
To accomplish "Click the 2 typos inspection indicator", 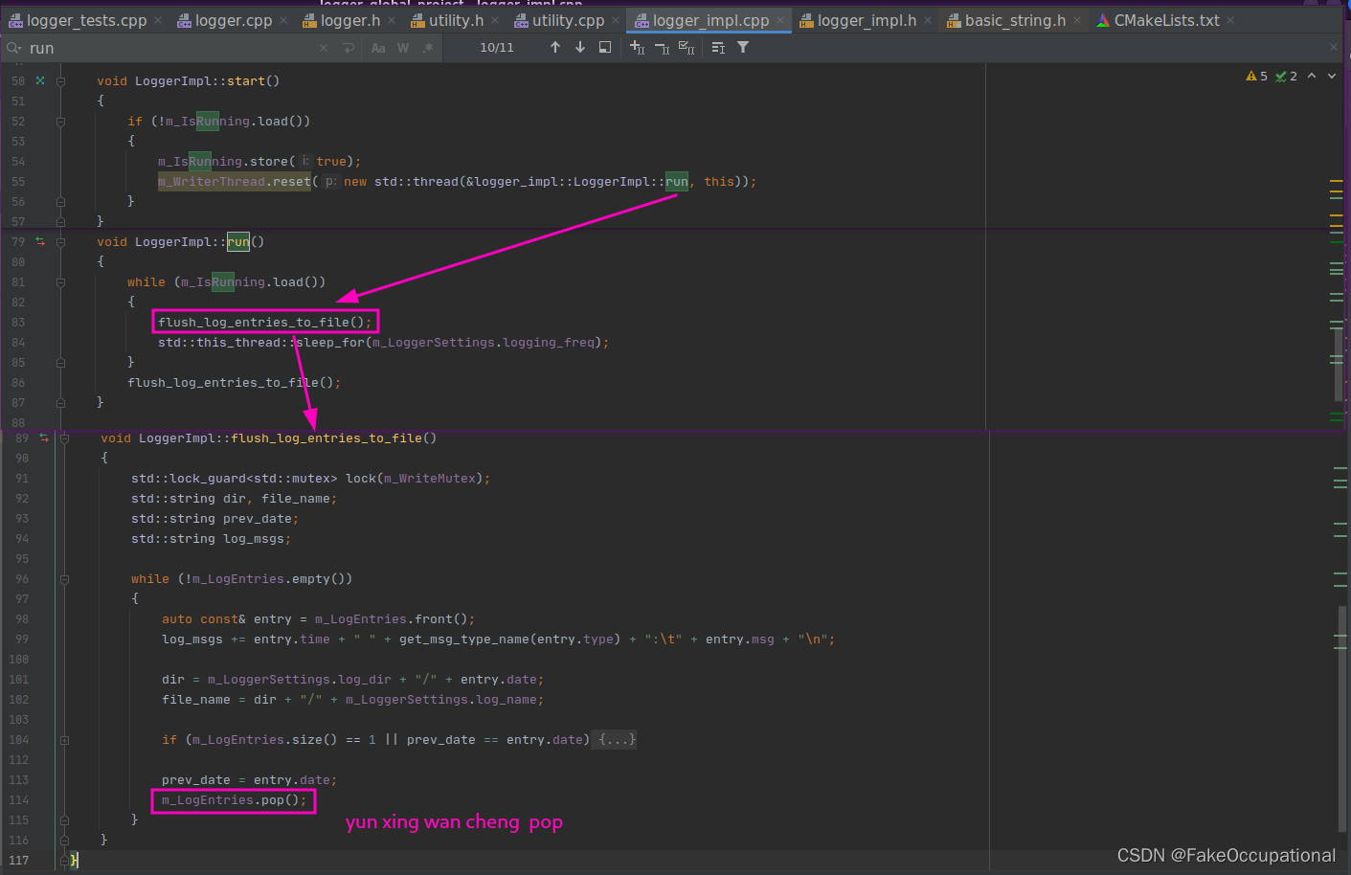I will coord(1286,76).
